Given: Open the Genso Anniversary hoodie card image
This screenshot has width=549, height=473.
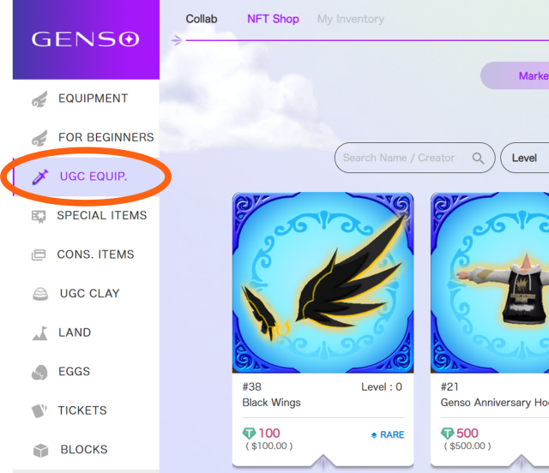Looking at the screenshot, I should tap(490, 282).
